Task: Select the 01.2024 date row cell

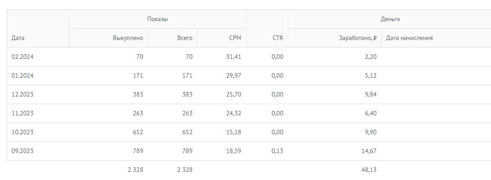Action: coord(23,75)
